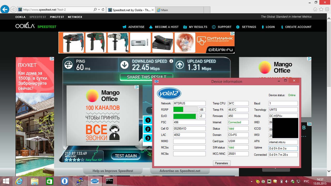
Task: Click the search magnifier in address bar
Action: 95,10
